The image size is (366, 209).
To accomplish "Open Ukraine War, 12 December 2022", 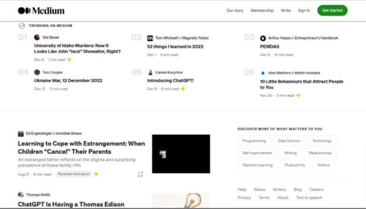I will [x=68, y=81].
